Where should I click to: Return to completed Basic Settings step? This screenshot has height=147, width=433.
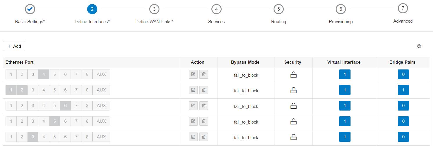click(x=30, y=9)
